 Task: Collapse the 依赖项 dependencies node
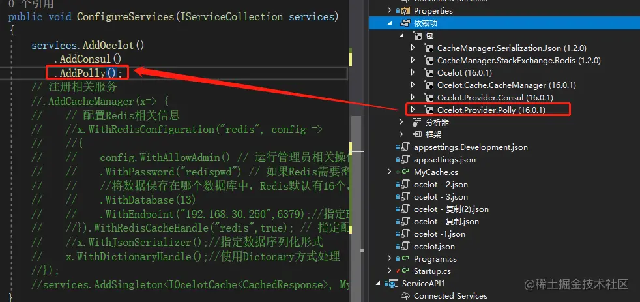(389, 23)
